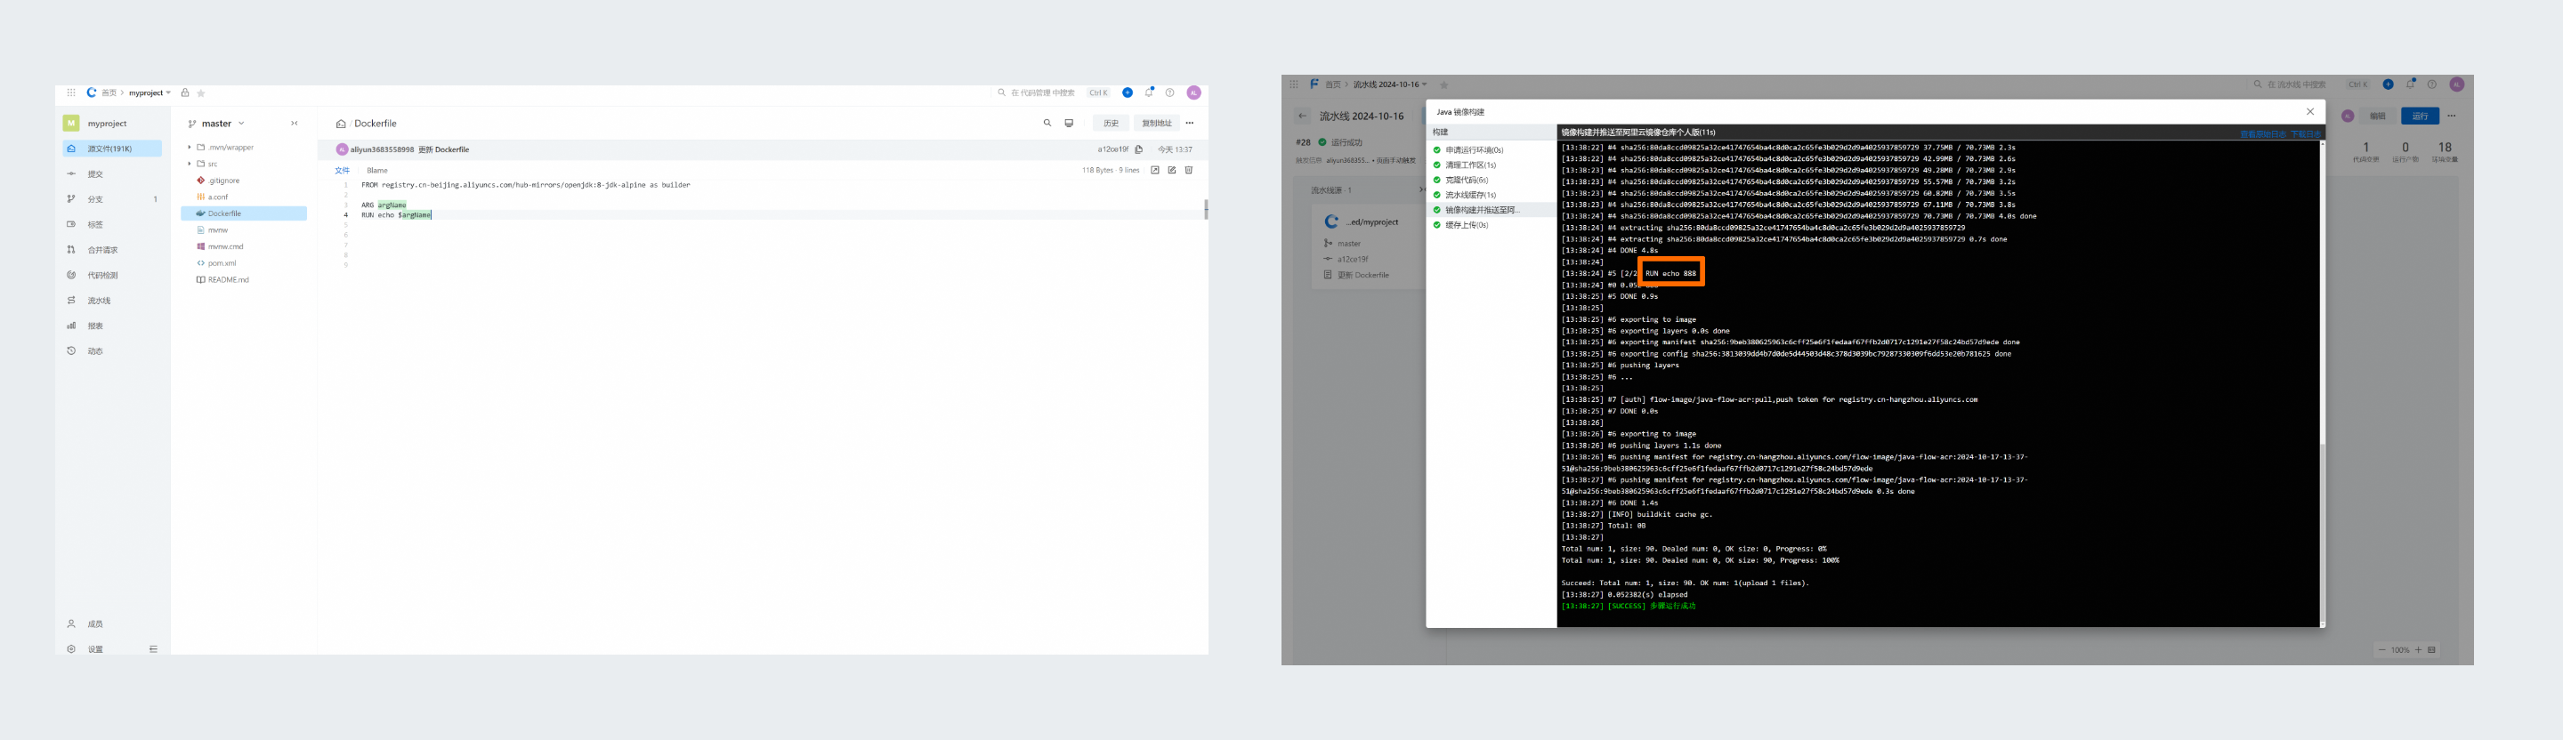
Task: Click the 历史 button
Action: pyautogui.click(x=1112, y=124)
